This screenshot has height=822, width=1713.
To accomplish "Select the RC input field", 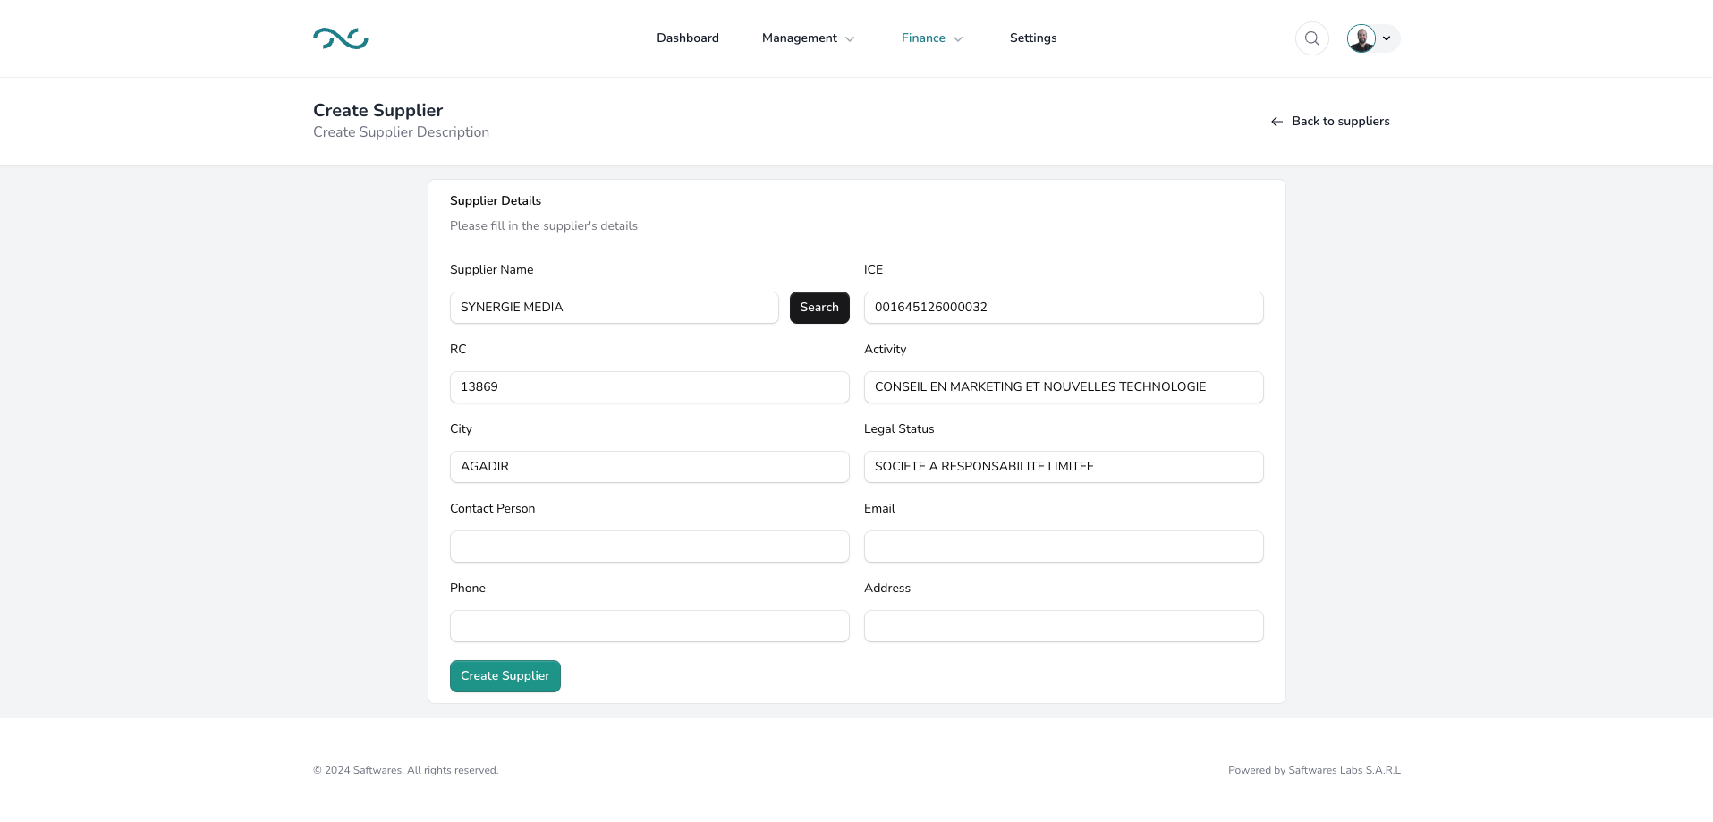I will [649, 387].
